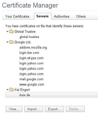98x115 pixels.
Task: Click the Kai Engert folder icon
Action: 11,90
